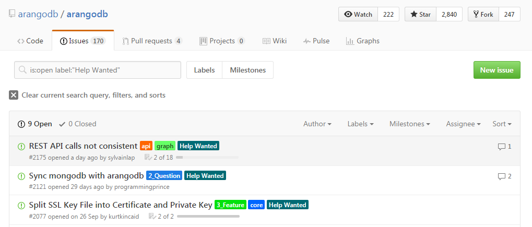
Task: View the 222 watchers count
Action: click(x=388, y=14)
